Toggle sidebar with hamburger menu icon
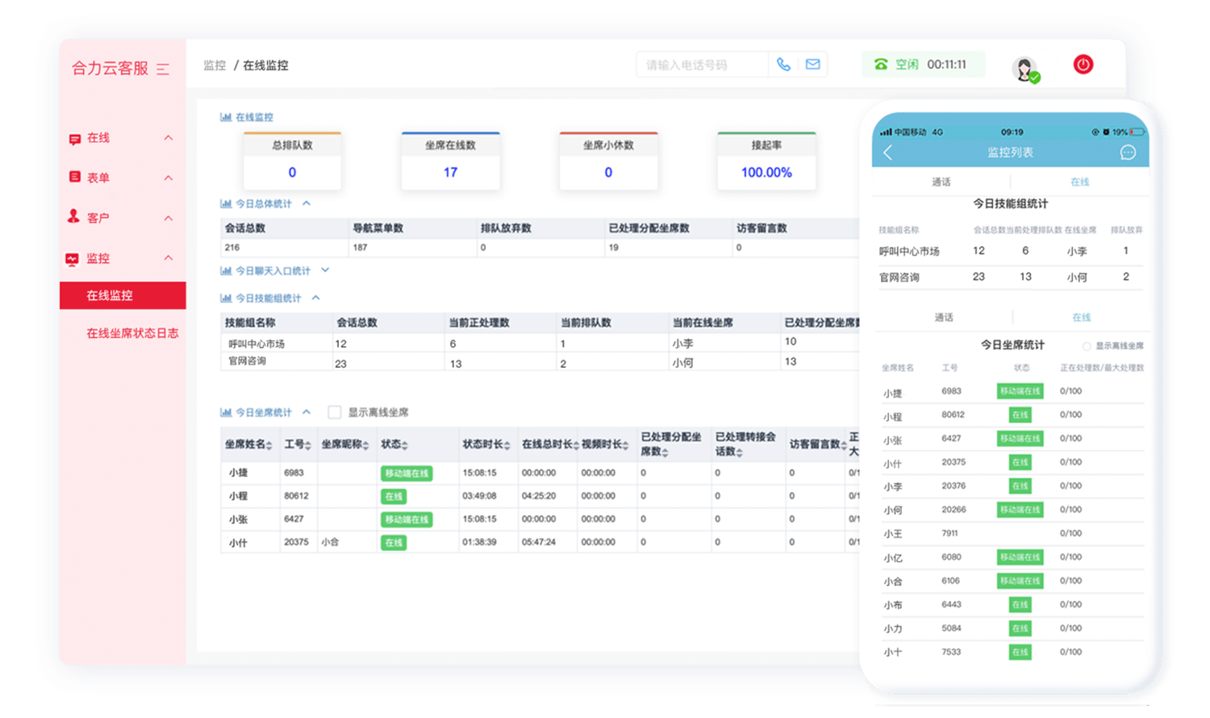The height and width of the screenshot is (718, 1210). coord(163,69)
